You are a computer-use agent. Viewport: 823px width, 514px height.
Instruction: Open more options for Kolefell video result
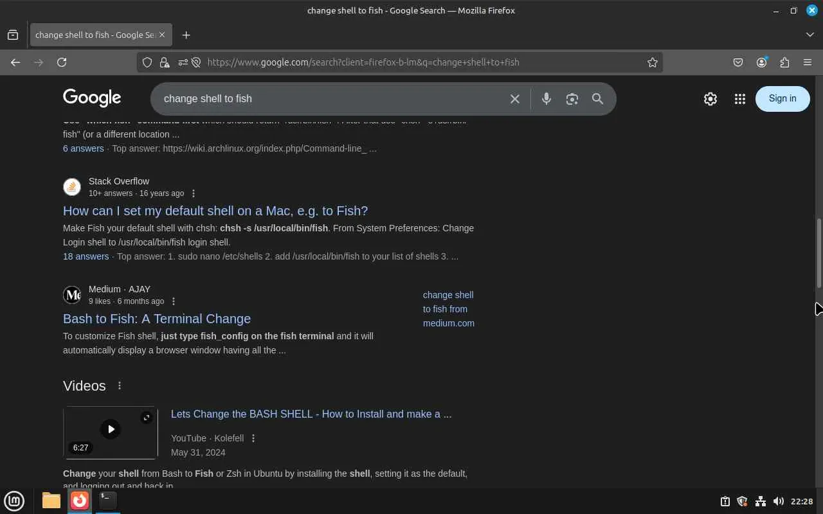(253, 438)
